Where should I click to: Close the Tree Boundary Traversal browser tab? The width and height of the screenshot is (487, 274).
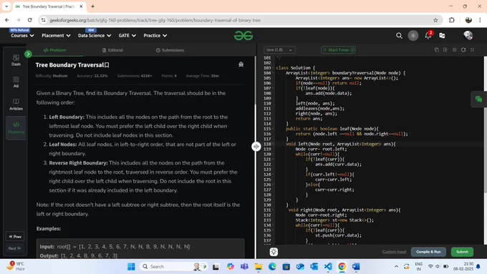click(81, 6)
